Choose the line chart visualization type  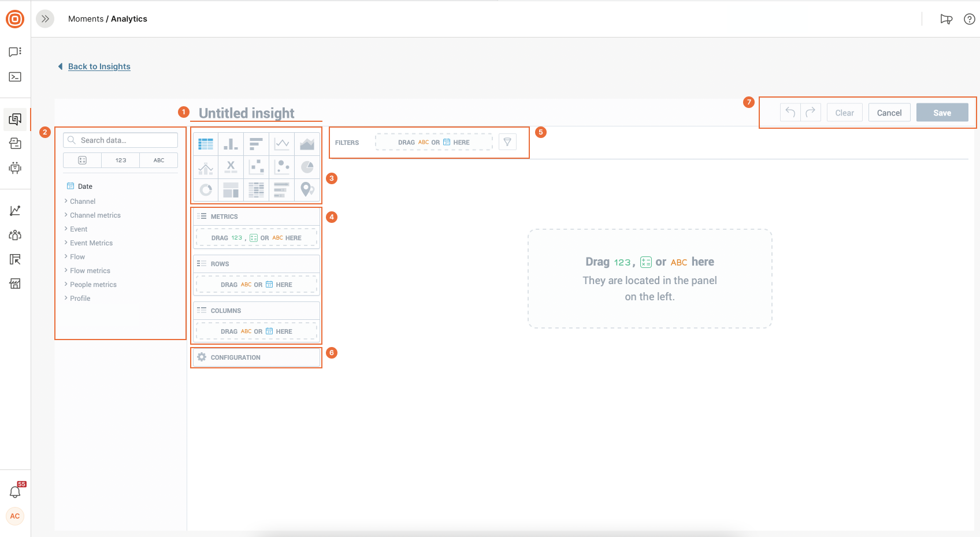click(281, 144)
